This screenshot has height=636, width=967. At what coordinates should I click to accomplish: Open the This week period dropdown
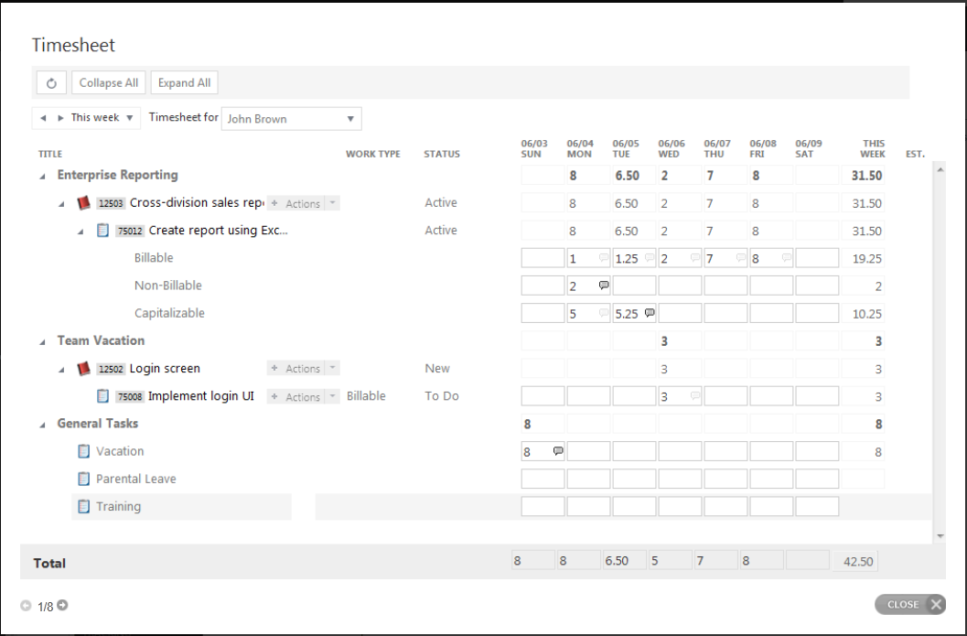tap(130, 118)
